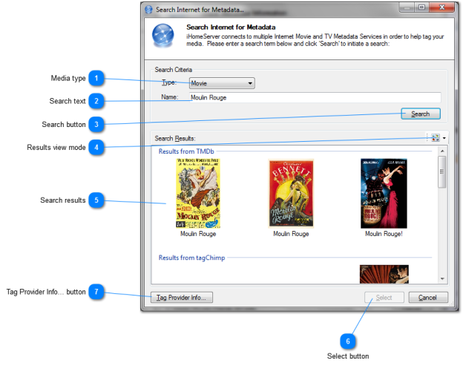Screen dimensions: 463x369
Task: Click the Search button
Action: [x=421, y=114]
